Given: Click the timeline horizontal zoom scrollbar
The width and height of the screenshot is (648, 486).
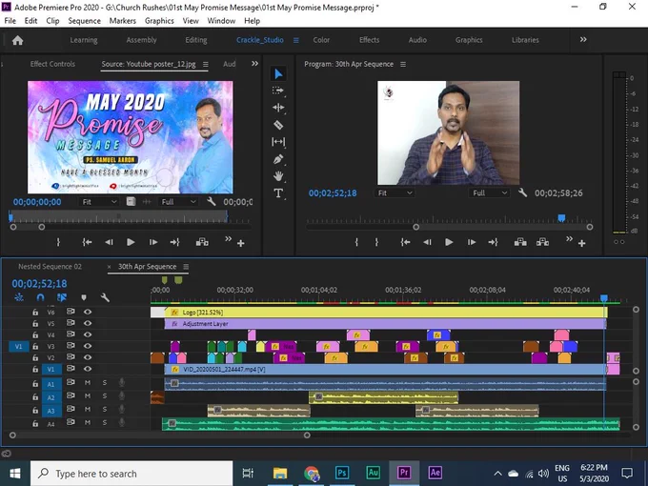Looking at the screenshot, I should 159,435.
